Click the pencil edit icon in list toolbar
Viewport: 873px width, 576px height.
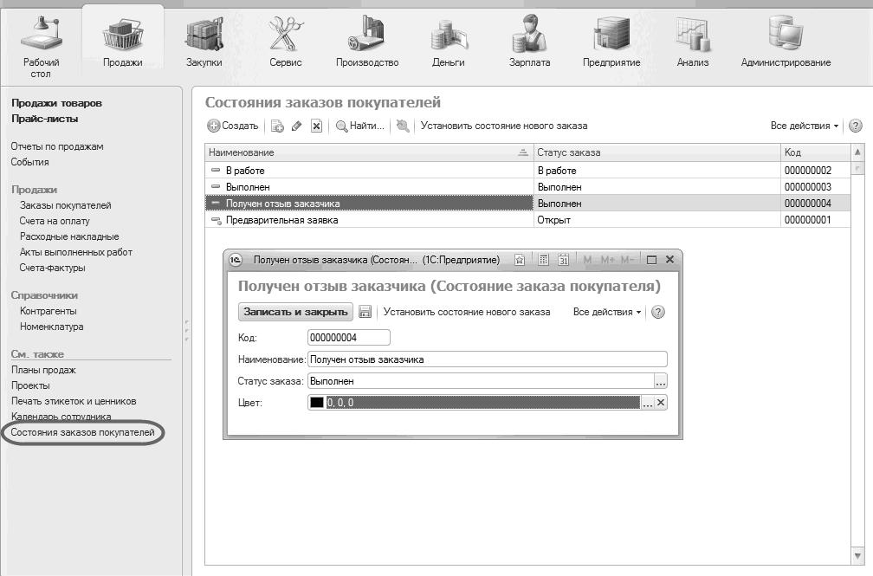297,126
